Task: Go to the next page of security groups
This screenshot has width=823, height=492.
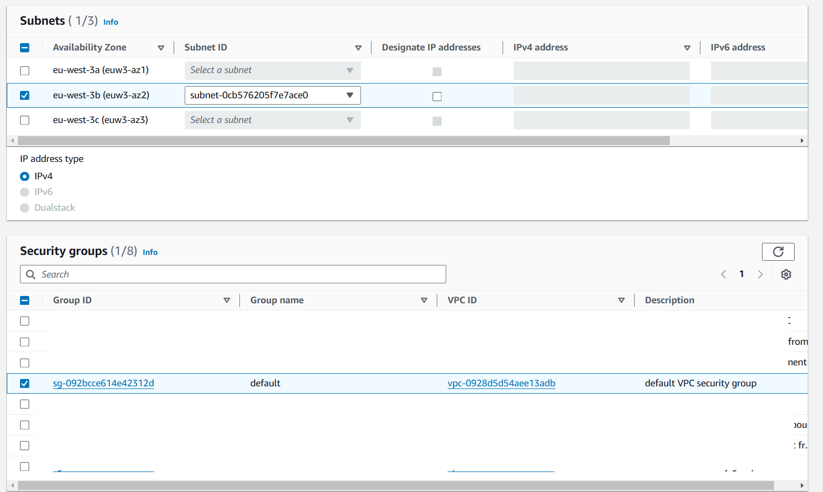Action: pos(760,274)
